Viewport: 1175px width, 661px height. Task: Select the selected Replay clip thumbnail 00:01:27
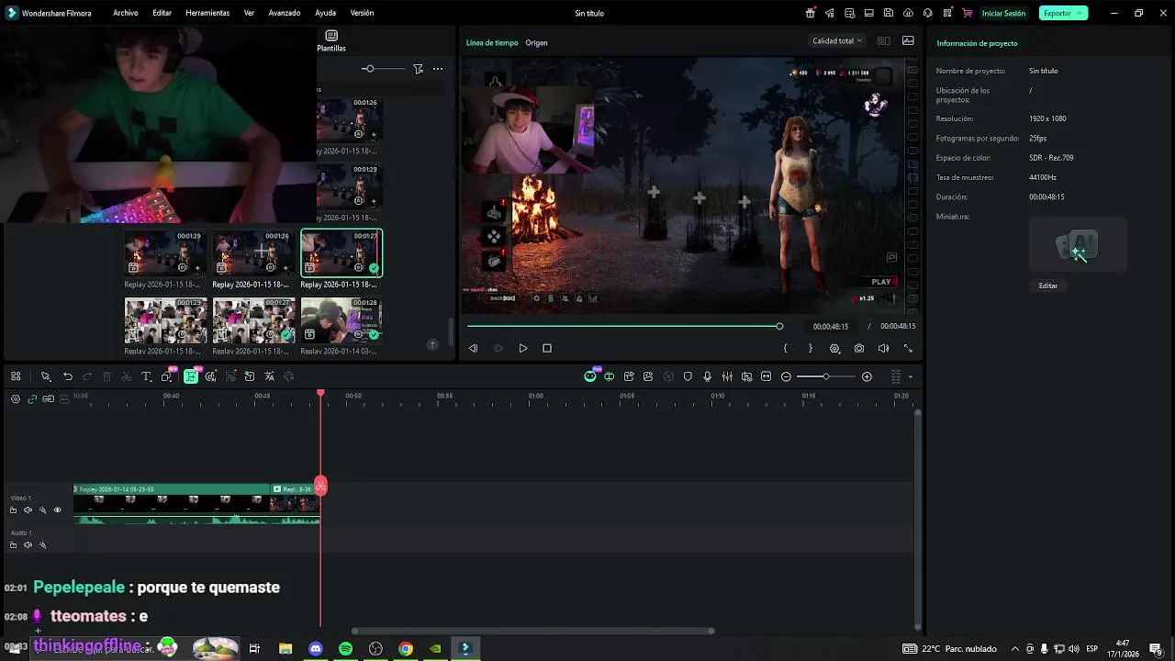point(341,252)
